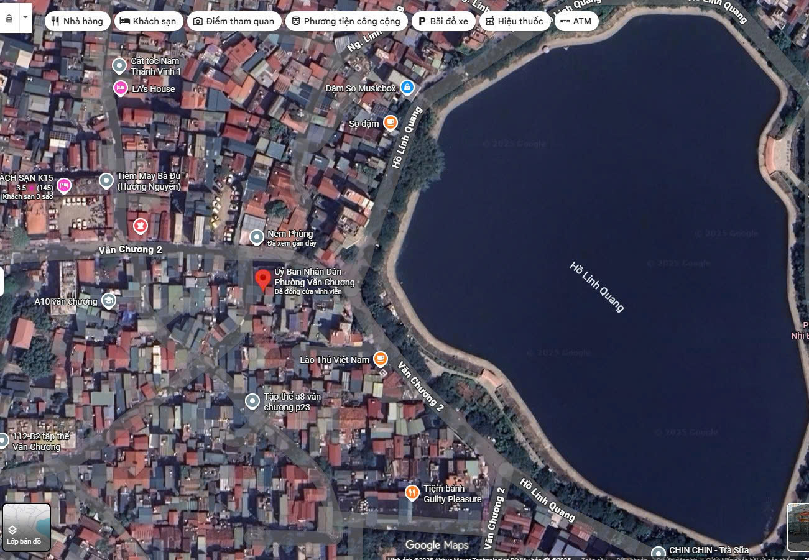Open the Street View thumbnail at bottom right
The image size is (809, 560).
click(x=798, y=527)
